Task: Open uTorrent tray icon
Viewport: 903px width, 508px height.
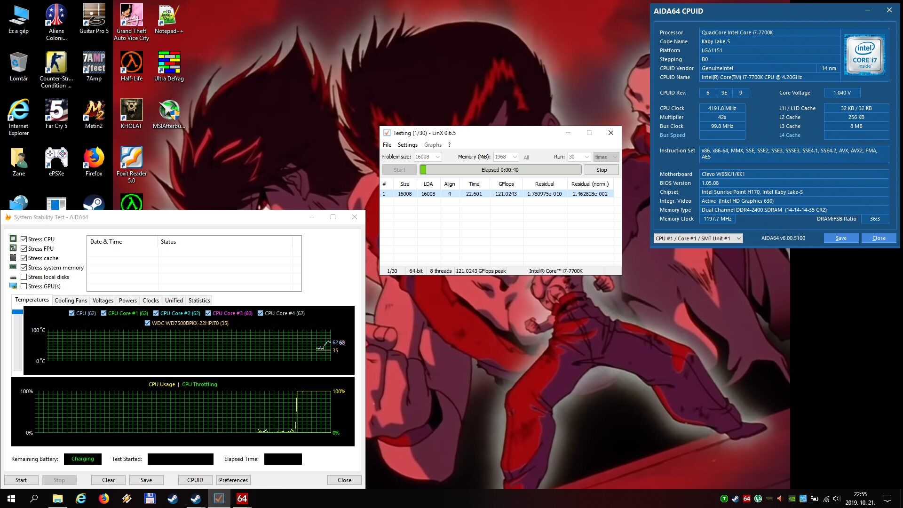Action: 758,499
